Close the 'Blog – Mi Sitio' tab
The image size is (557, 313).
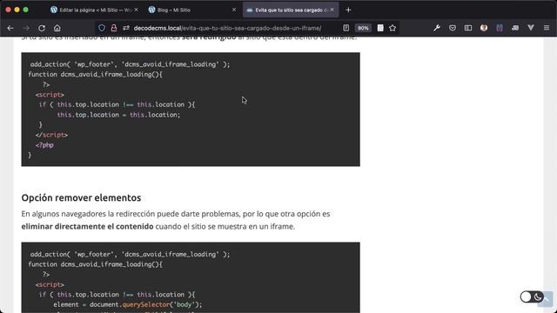234,10
